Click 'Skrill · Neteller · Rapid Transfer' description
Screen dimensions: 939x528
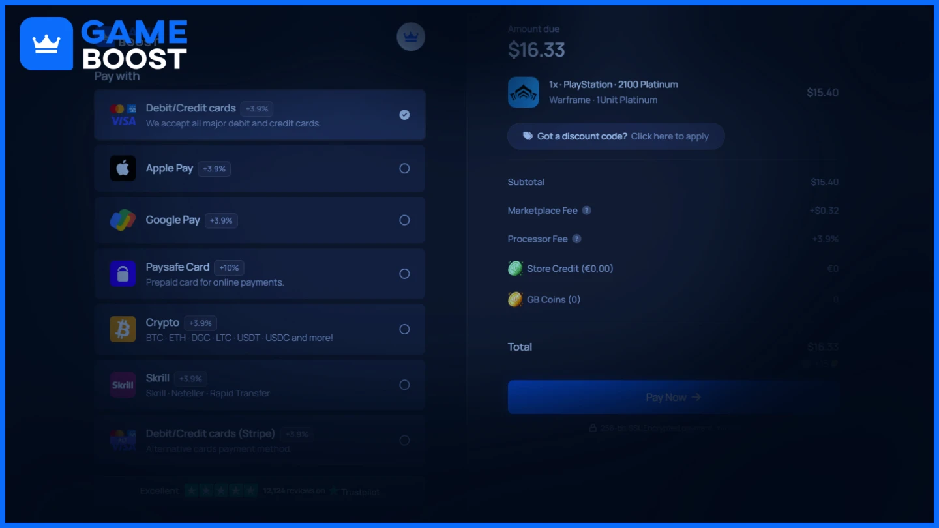pos(208,393)
